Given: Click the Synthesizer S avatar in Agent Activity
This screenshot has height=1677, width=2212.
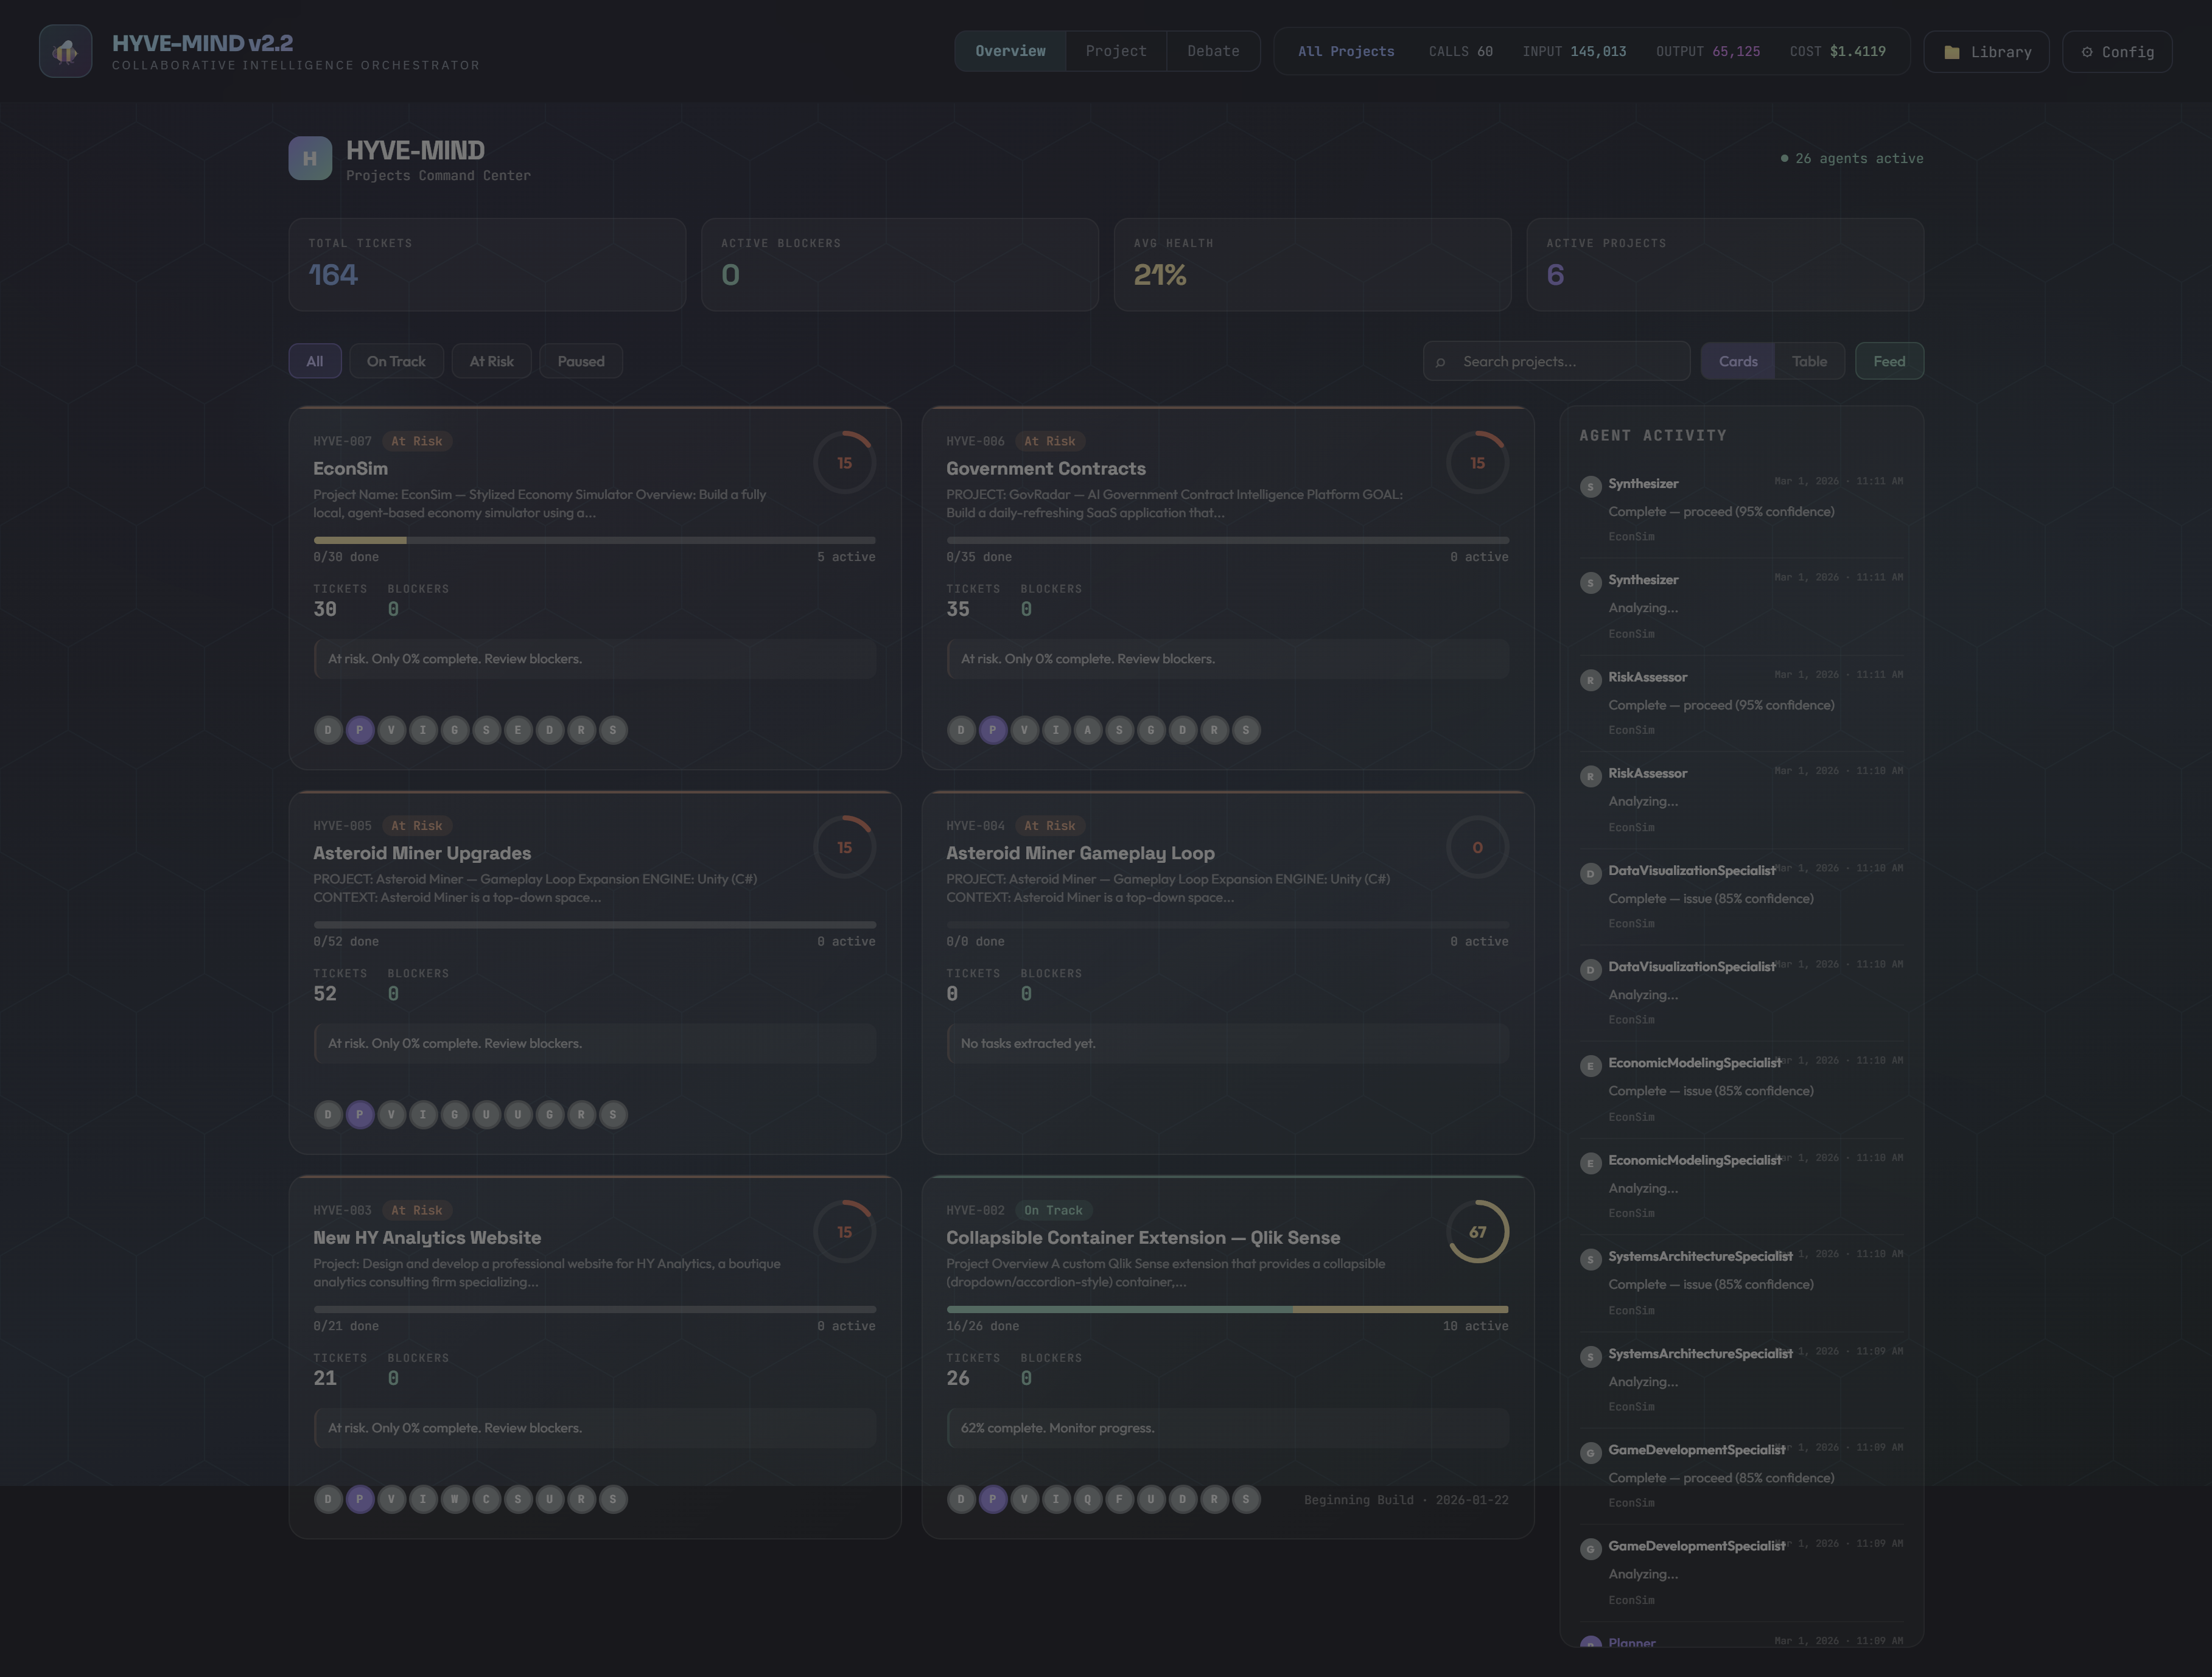Looking at the screenshot, I should pos(1590,487).
